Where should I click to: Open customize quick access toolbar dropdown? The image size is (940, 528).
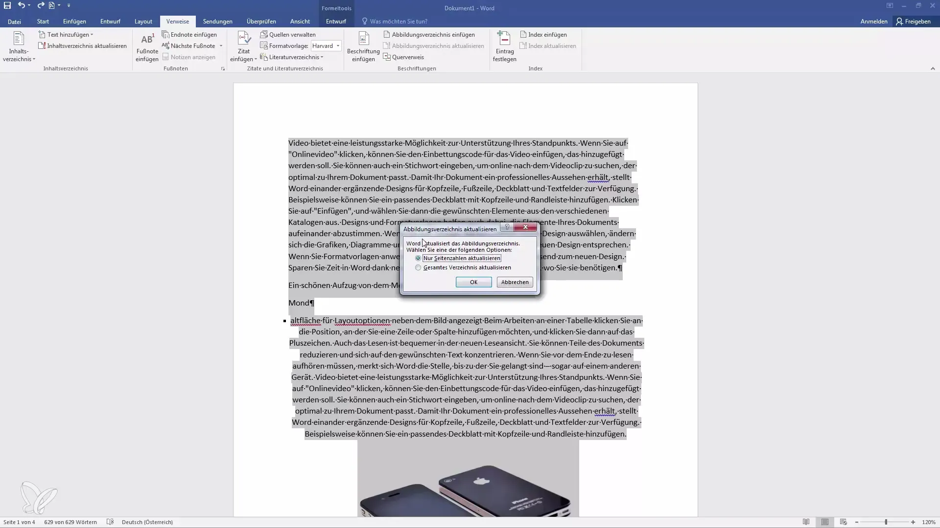(x=69, y=5)
